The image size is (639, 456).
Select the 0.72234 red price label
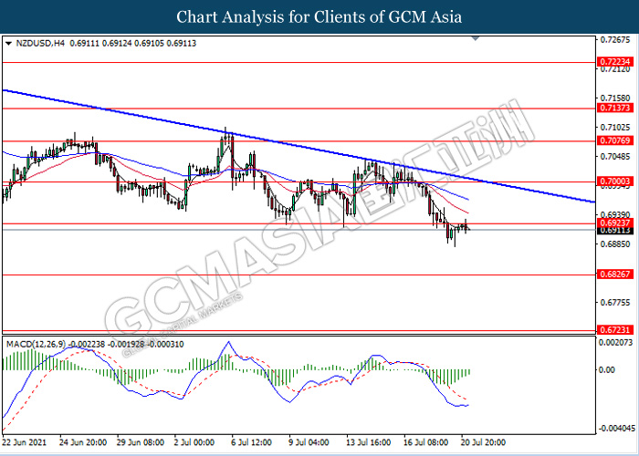(615, 62)
